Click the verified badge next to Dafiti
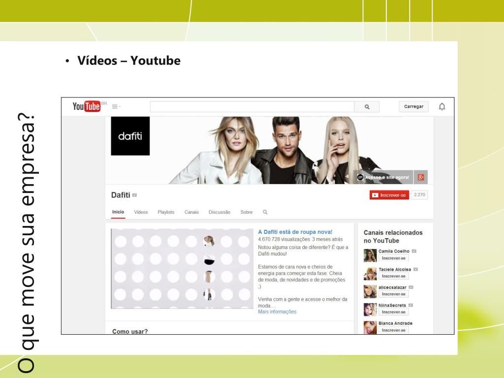504x378 pixels. [135, 195]
